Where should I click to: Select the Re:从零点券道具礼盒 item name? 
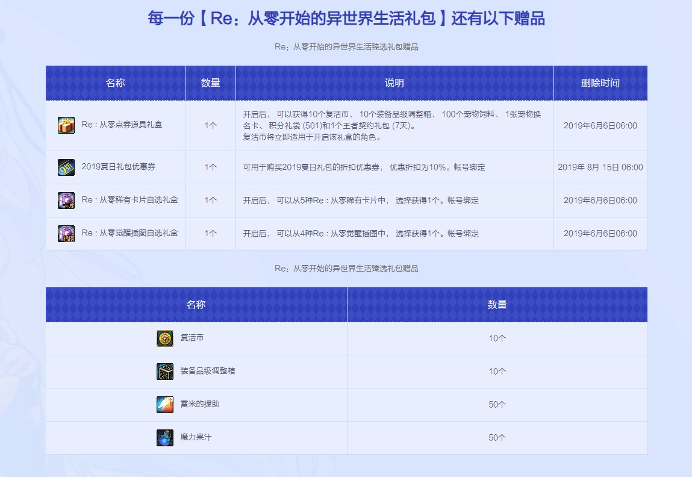(x=122, y=125)
